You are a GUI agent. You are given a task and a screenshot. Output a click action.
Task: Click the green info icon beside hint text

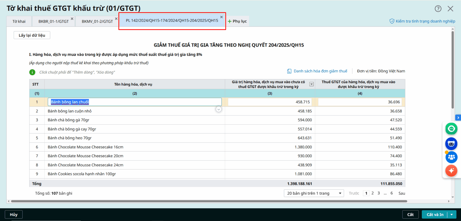tap(32, 72)
